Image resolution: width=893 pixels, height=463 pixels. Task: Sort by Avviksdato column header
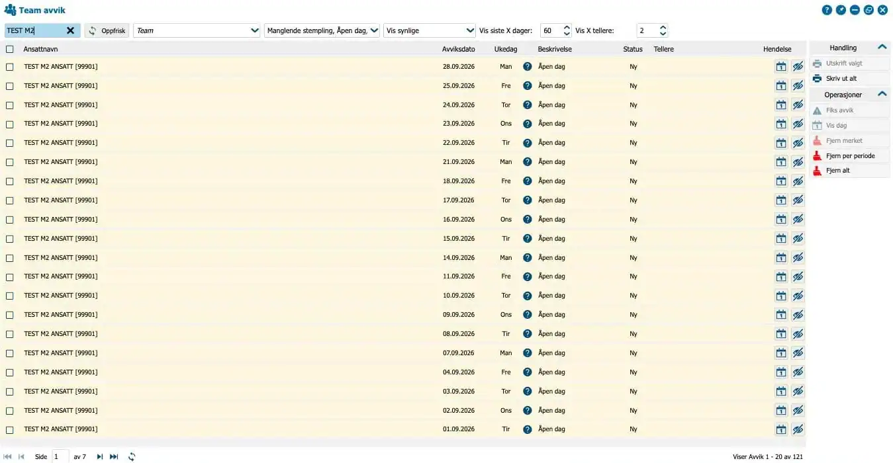click(459, 49)
